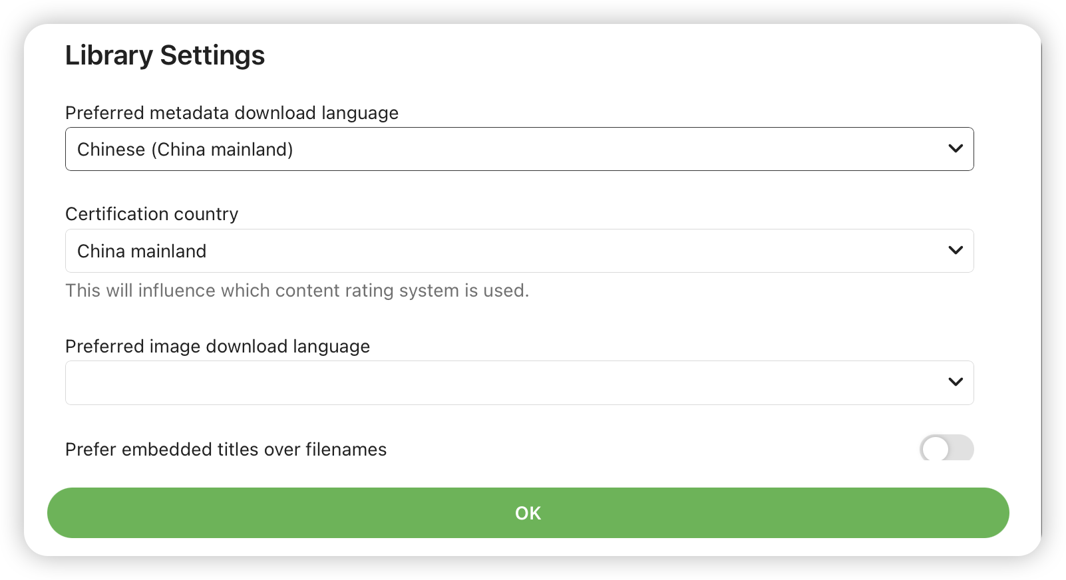Click the selected 'Chinese (China mainland)' value
1066x580 pixels.
click(x=185, y=150)
